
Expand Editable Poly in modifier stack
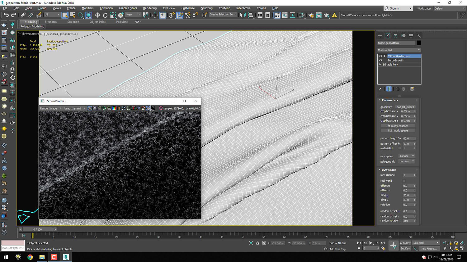point(380,64)
